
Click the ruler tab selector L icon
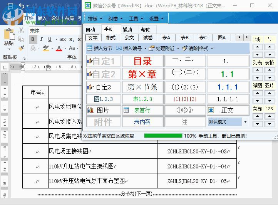coord(5,67)
